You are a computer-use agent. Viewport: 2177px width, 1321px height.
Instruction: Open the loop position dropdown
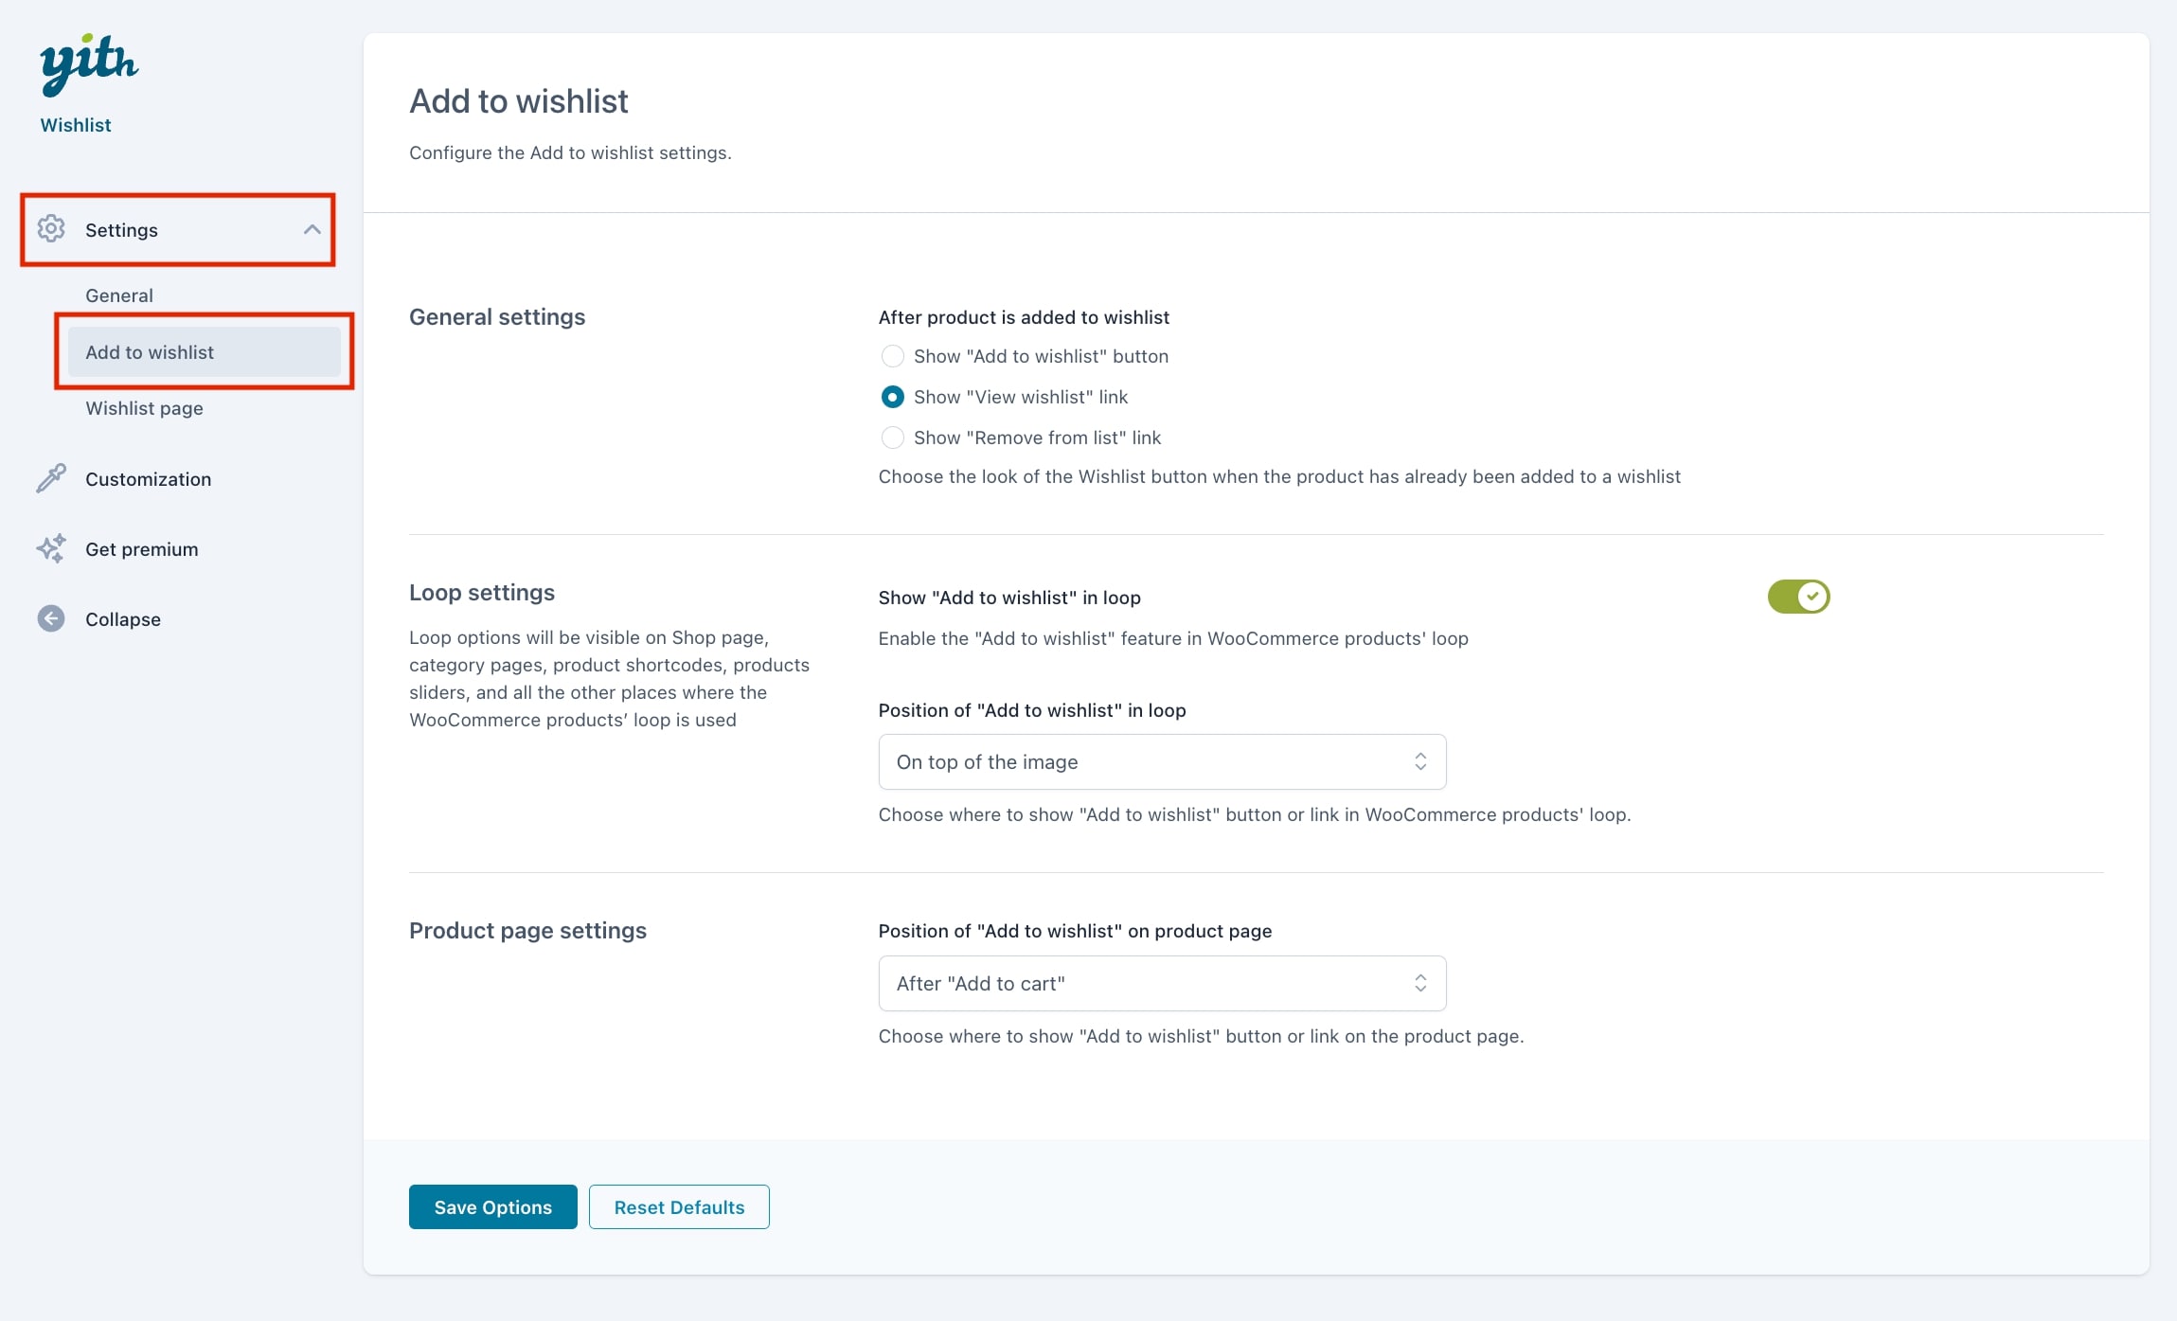[1162, 761]
